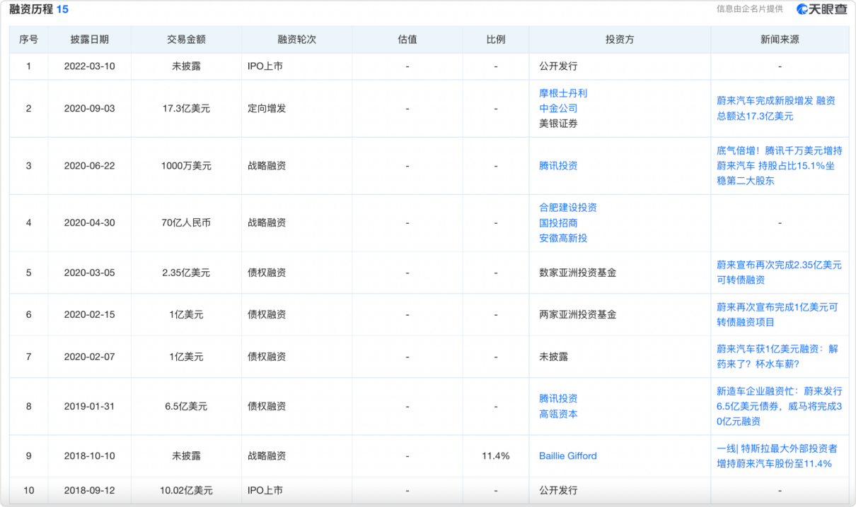This screenshot has height=507, width=856.
Task: Select date cell 2018-09-12
Action: click(89, 490)
